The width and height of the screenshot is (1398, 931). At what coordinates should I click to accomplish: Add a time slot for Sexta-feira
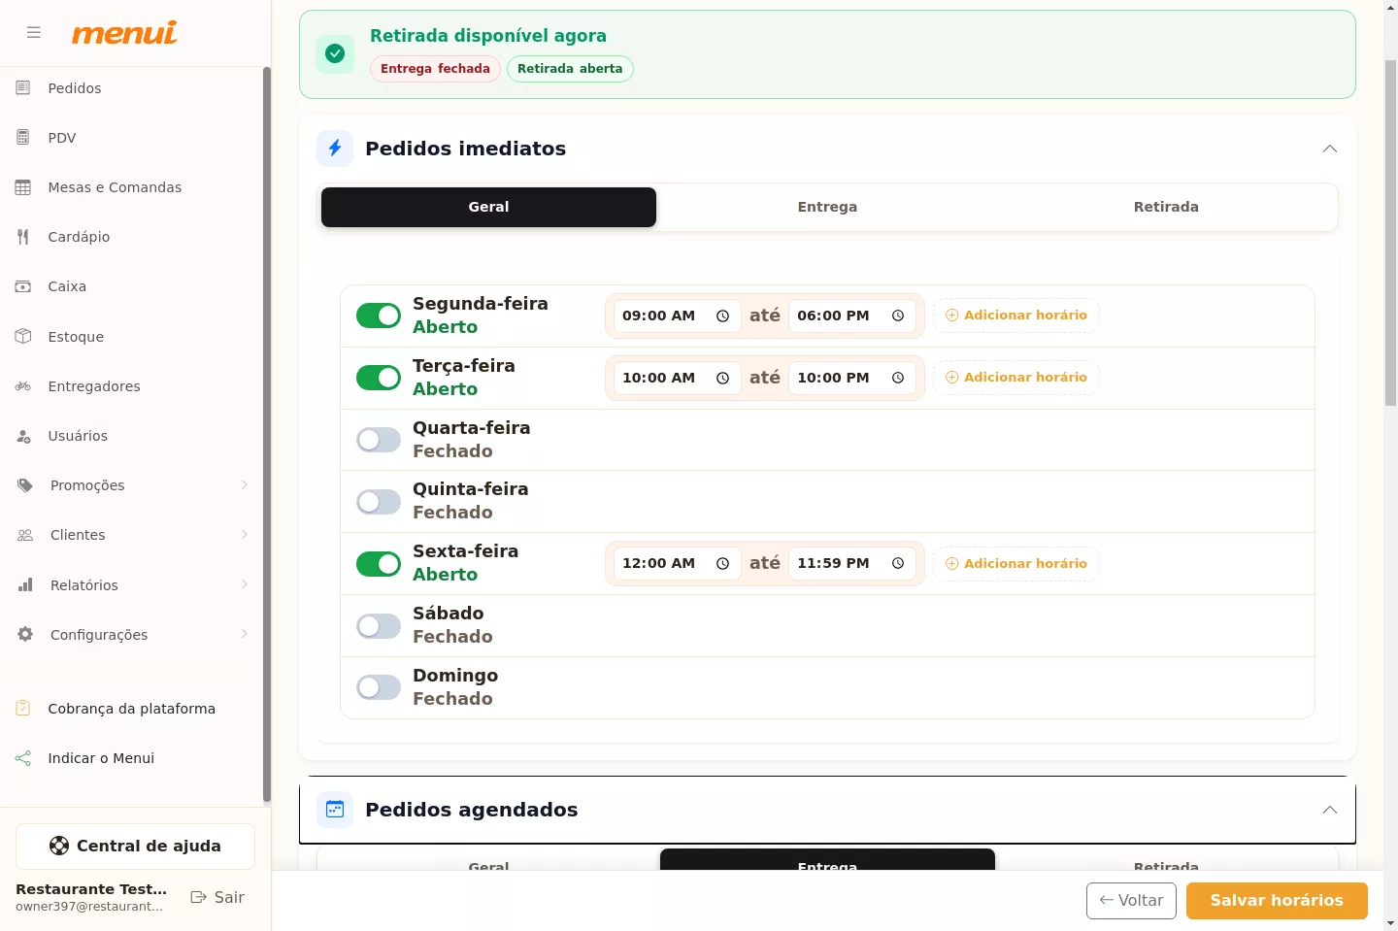click(x=1016, y=563)
